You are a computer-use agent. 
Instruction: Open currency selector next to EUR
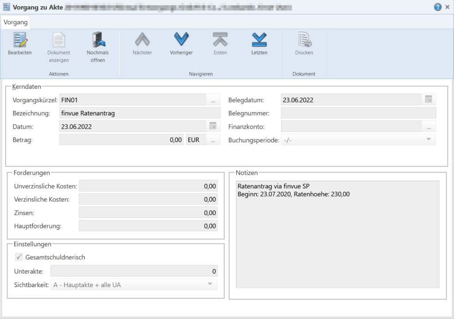pyautogui.click(x=213, y=140)
